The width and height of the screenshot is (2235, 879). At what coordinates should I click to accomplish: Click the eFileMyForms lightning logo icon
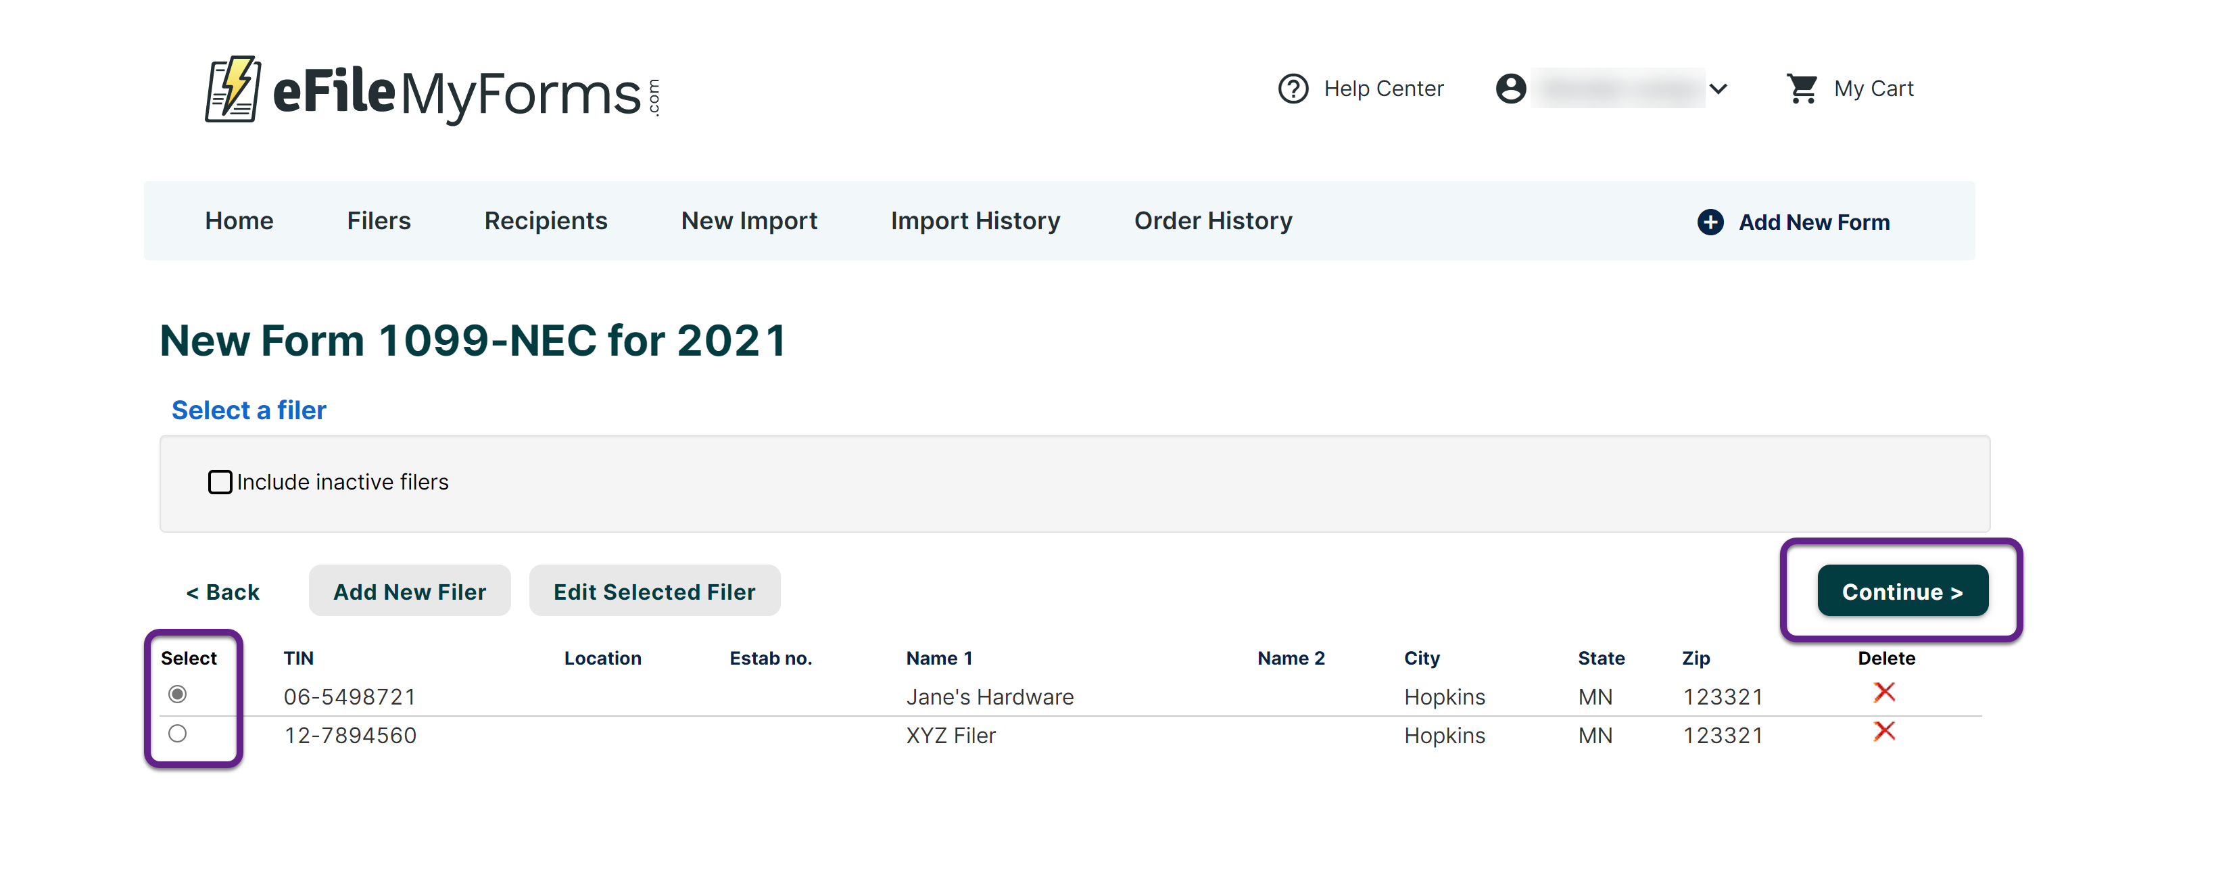[232, 90]
